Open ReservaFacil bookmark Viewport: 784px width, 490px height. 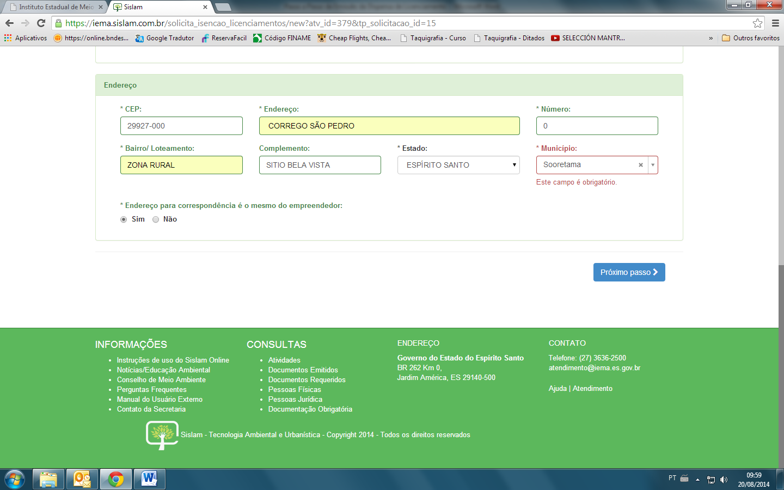coord(224,38)
